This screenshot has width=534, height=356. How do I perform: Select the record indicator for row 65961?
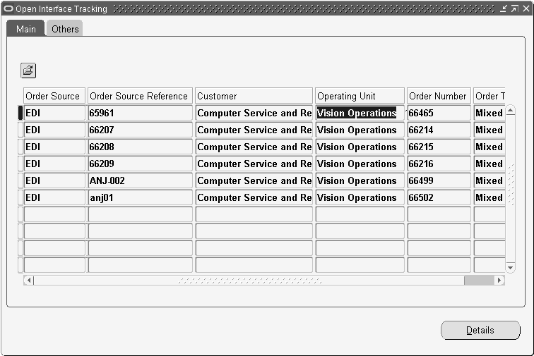click(20, 113)
